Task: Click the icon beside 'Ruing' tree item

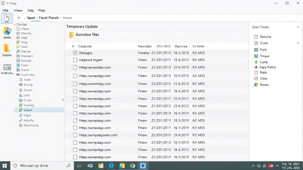Action: tap(21, 85)
